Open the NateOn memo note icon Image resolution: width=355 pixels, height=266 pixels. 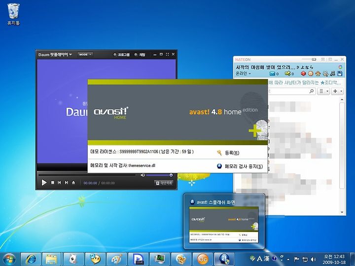click(x=287, y=73)
